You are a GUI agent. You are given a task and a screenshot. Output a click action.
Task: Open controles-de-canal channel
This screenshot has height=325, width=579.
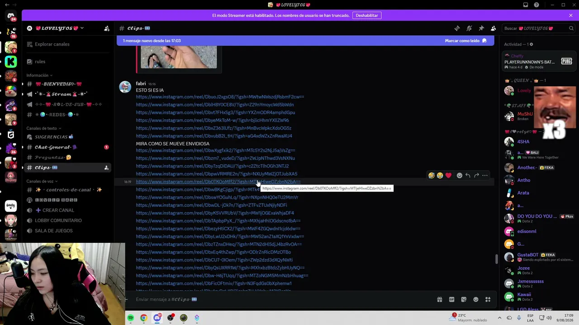coord(68,190)
